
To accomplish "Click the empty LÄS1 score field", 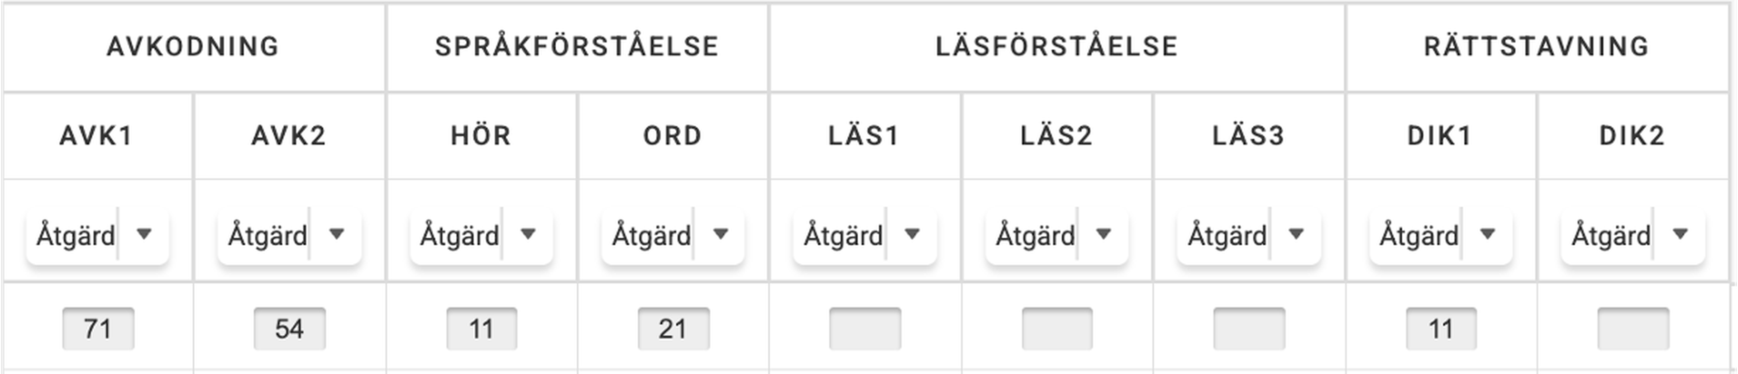I will tap(865, 329).
